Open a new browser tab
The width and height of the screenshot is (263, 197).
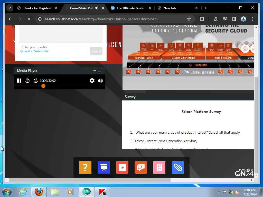(206, 8)
